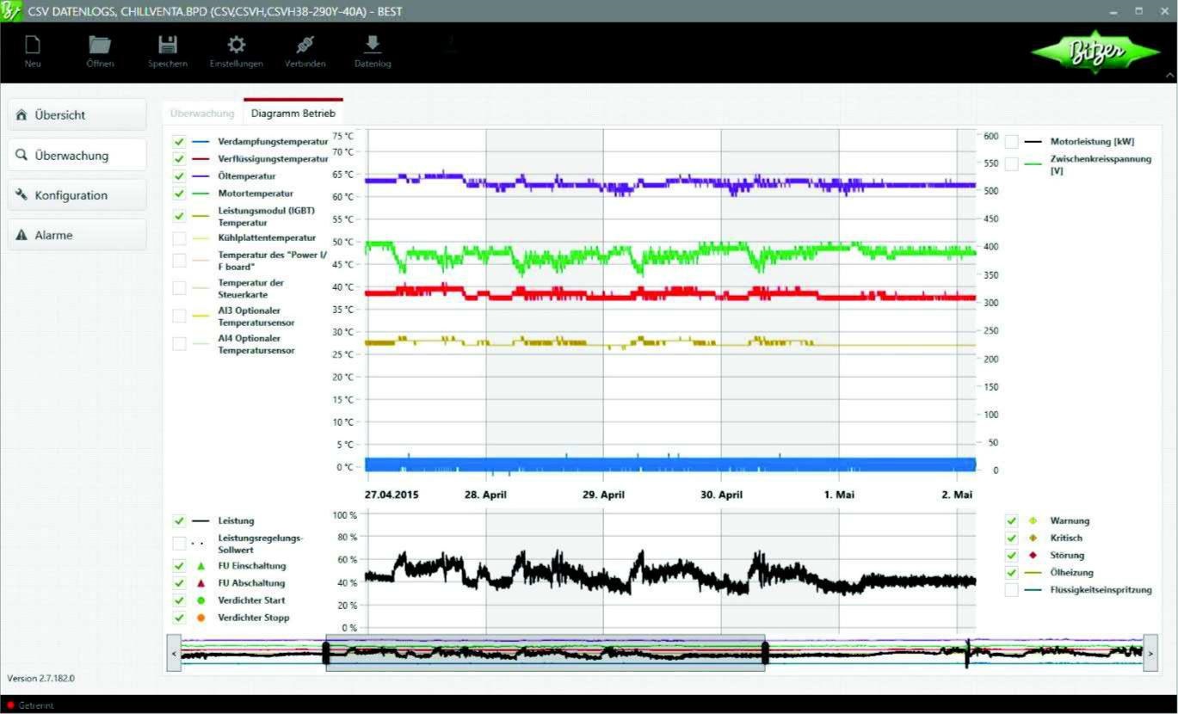Open a file with the Öffnen folder icon
Image resolution: width=1178 pixels, height=714 pixels.
pos(100,46)
